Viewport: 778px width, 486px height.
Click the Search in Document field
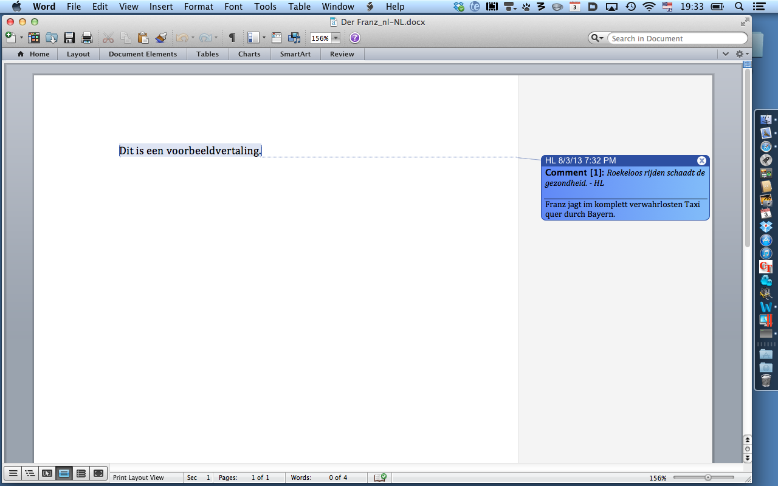tap(676, 38)
